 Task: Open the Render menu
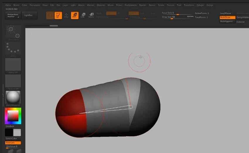point(143,5)
